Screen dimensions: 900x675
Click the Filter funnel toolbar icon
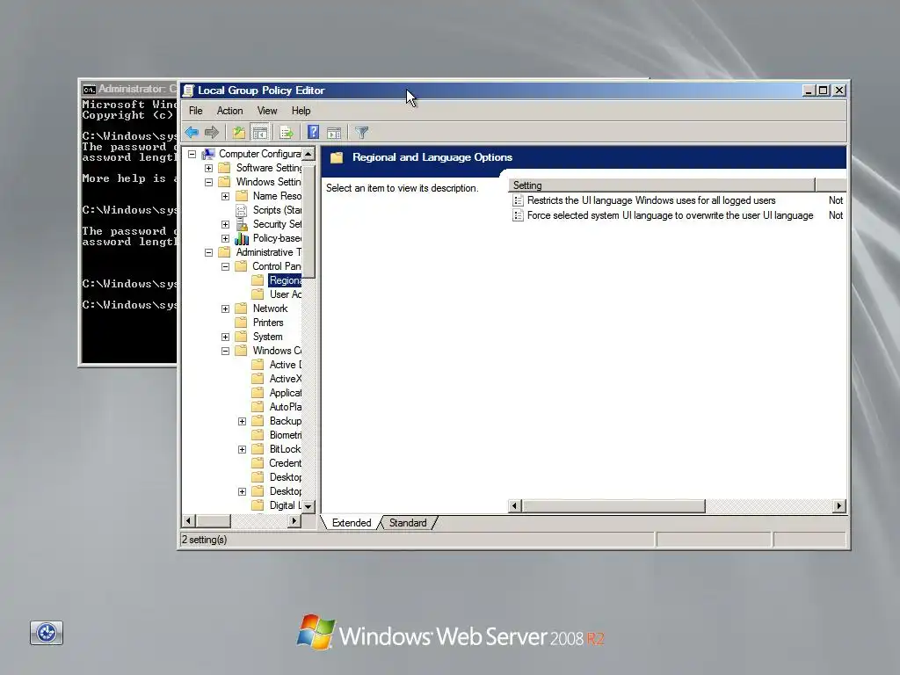click(361, 134)
